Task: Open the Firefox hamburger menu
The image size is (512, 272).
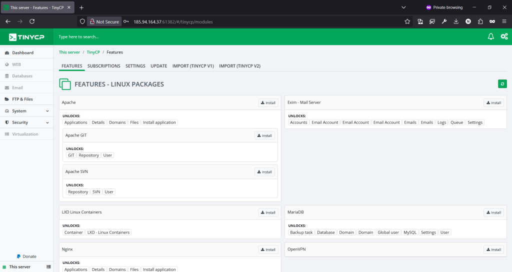Action: 504,21
